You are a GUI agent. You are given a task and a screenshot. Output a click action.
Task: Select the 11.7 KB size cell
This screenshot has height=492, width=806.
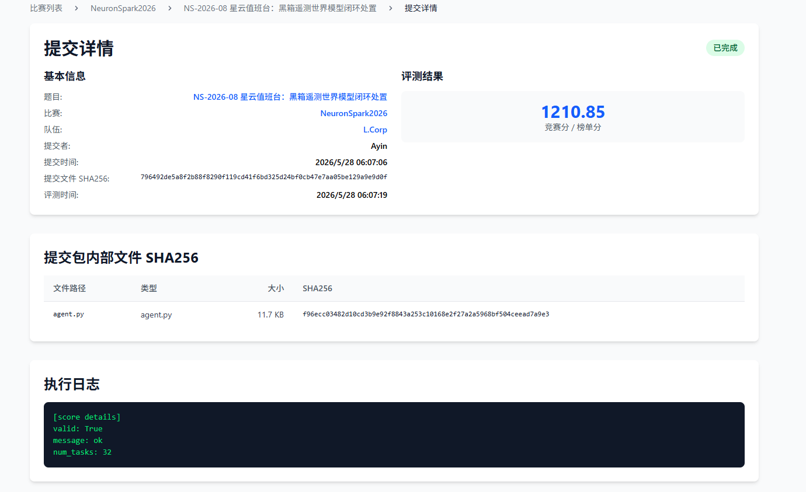270,315
